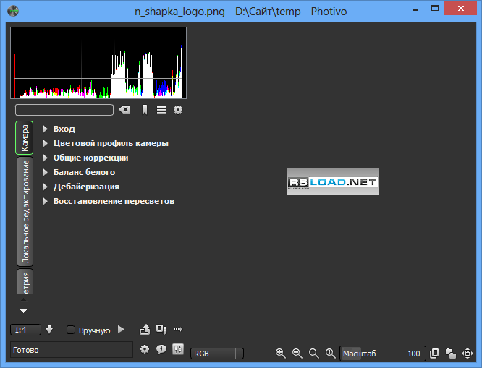Toggle fullscreen with the four-arrows icon

[468, 354]
